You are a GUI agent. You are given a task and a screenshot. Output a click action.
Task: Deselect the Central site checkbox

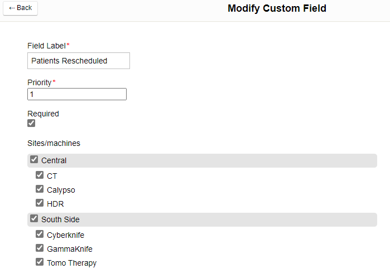click(34, 160)
